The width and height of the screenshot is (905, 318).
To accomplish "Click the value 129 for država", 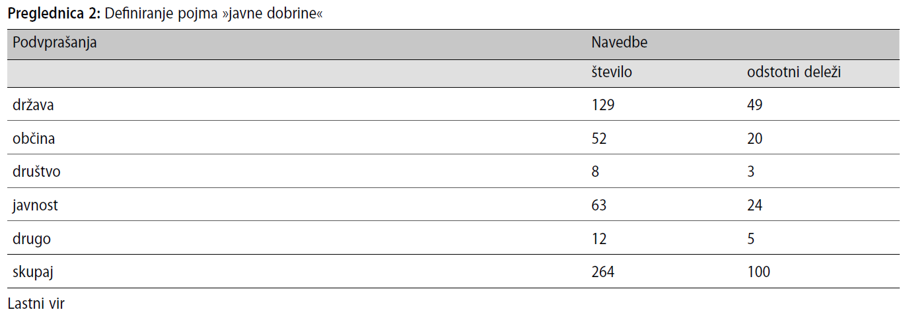I will [x=603, y=105].
